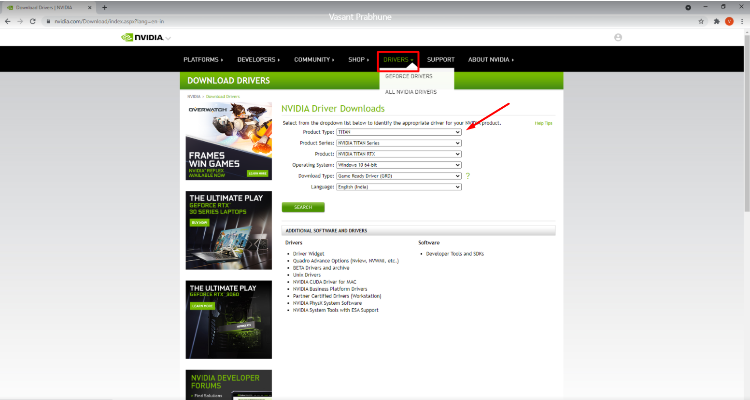Open NVIDIA System Tools with ESA Support
The width and height of the screenshot is (750, 400).
336,310
